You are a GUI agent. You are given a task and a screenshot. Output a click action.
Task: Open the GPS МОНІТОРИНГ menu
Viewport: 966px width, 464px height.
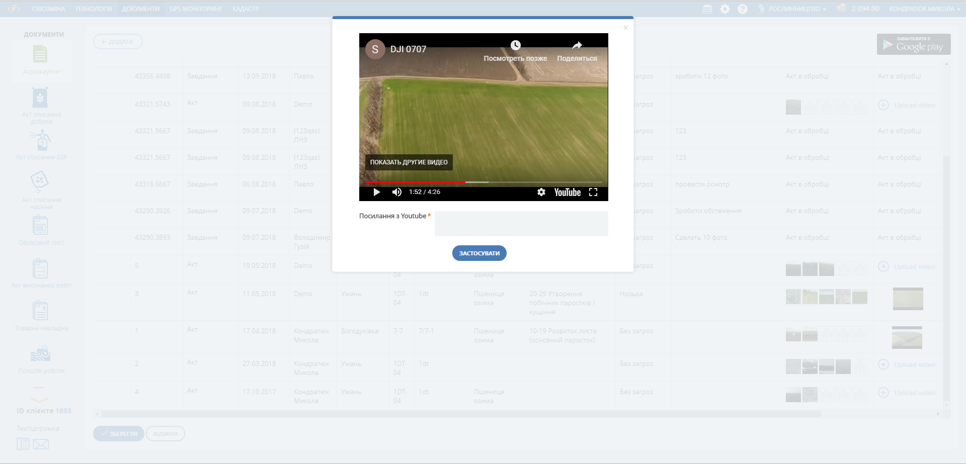tap(196, 9)
